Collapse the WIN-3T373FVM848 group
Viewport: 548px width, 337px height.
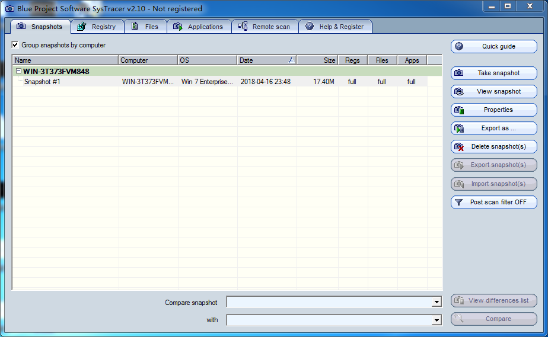pos(18,71)
